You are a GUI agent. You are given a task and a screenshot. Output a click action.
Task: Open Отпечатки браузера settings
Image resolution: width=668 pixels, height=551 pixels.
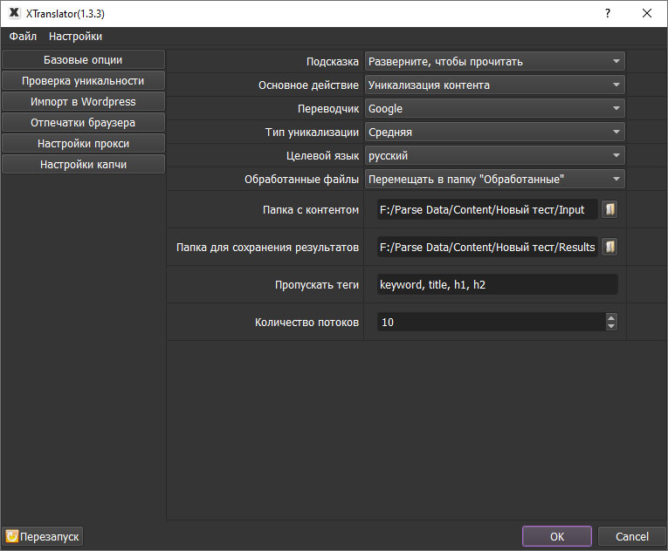tap(83, 123)
